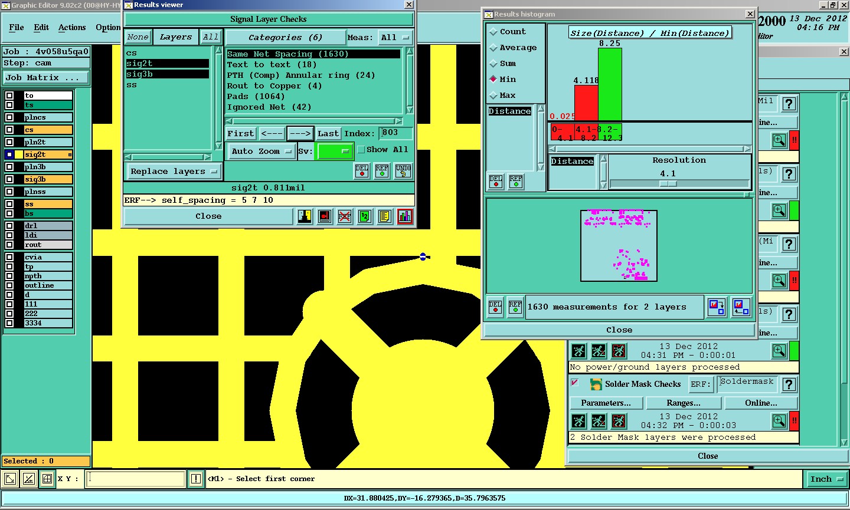The image size is (850, 510).
Task: Go to previous result with <--- button
Action: point(272,134)
